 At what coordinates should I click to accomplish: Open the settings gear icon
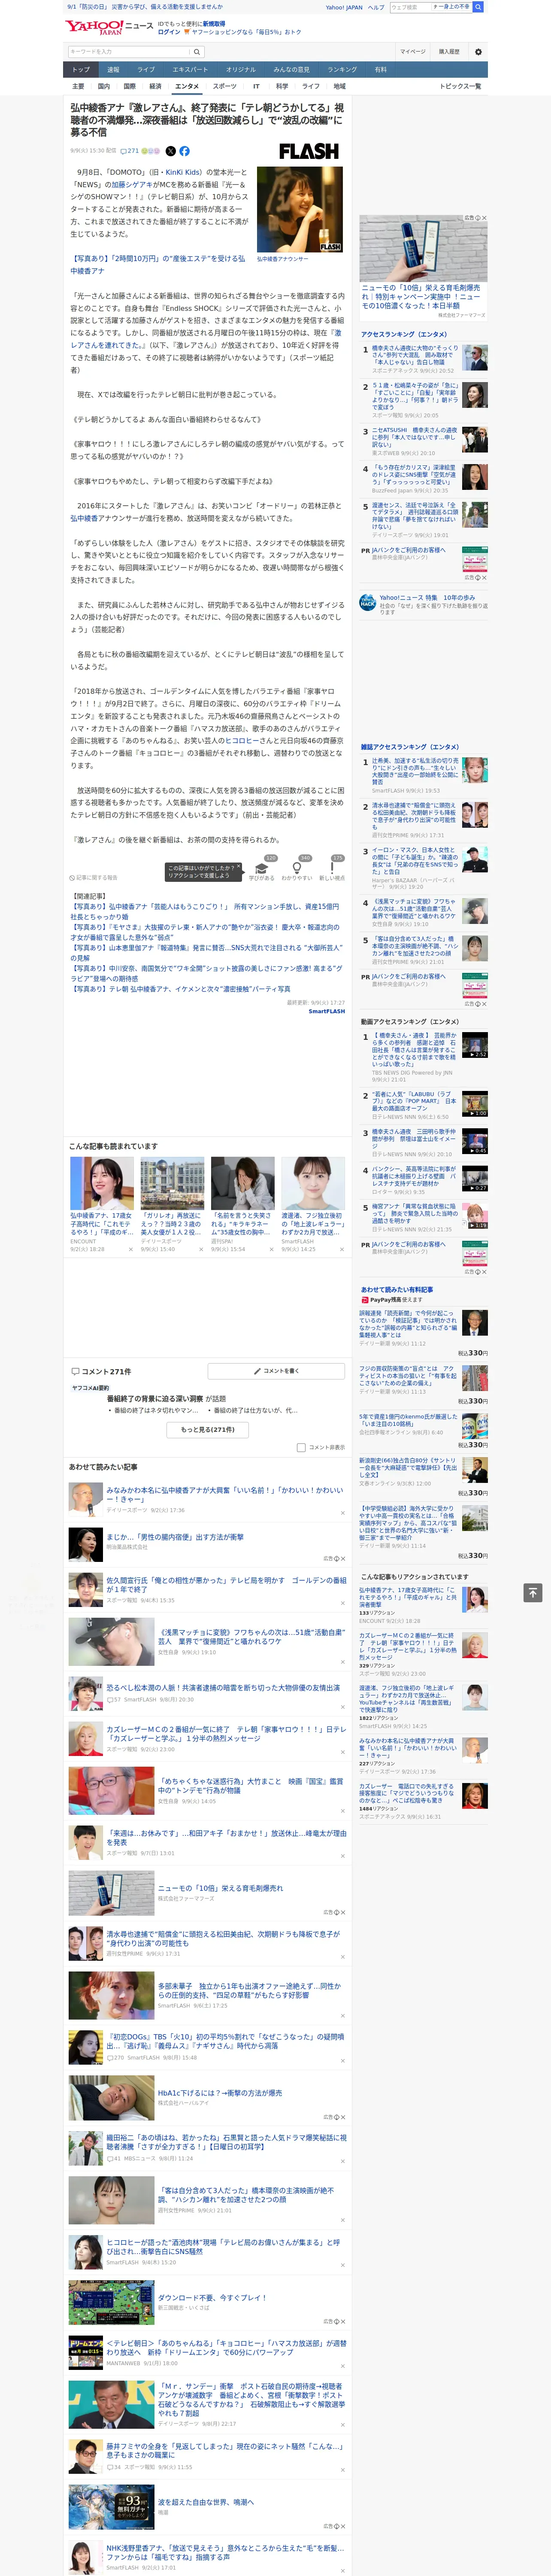pos(478,52)
